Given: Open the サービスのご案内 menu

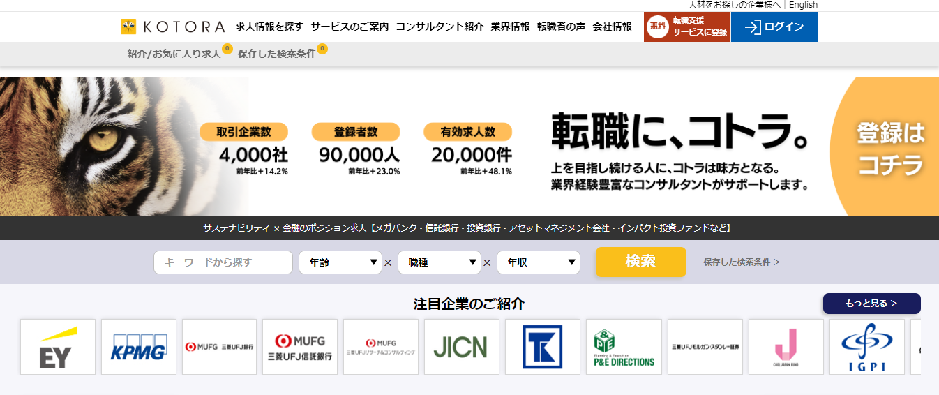Looking at the screenshot, I should pos(350,27).
